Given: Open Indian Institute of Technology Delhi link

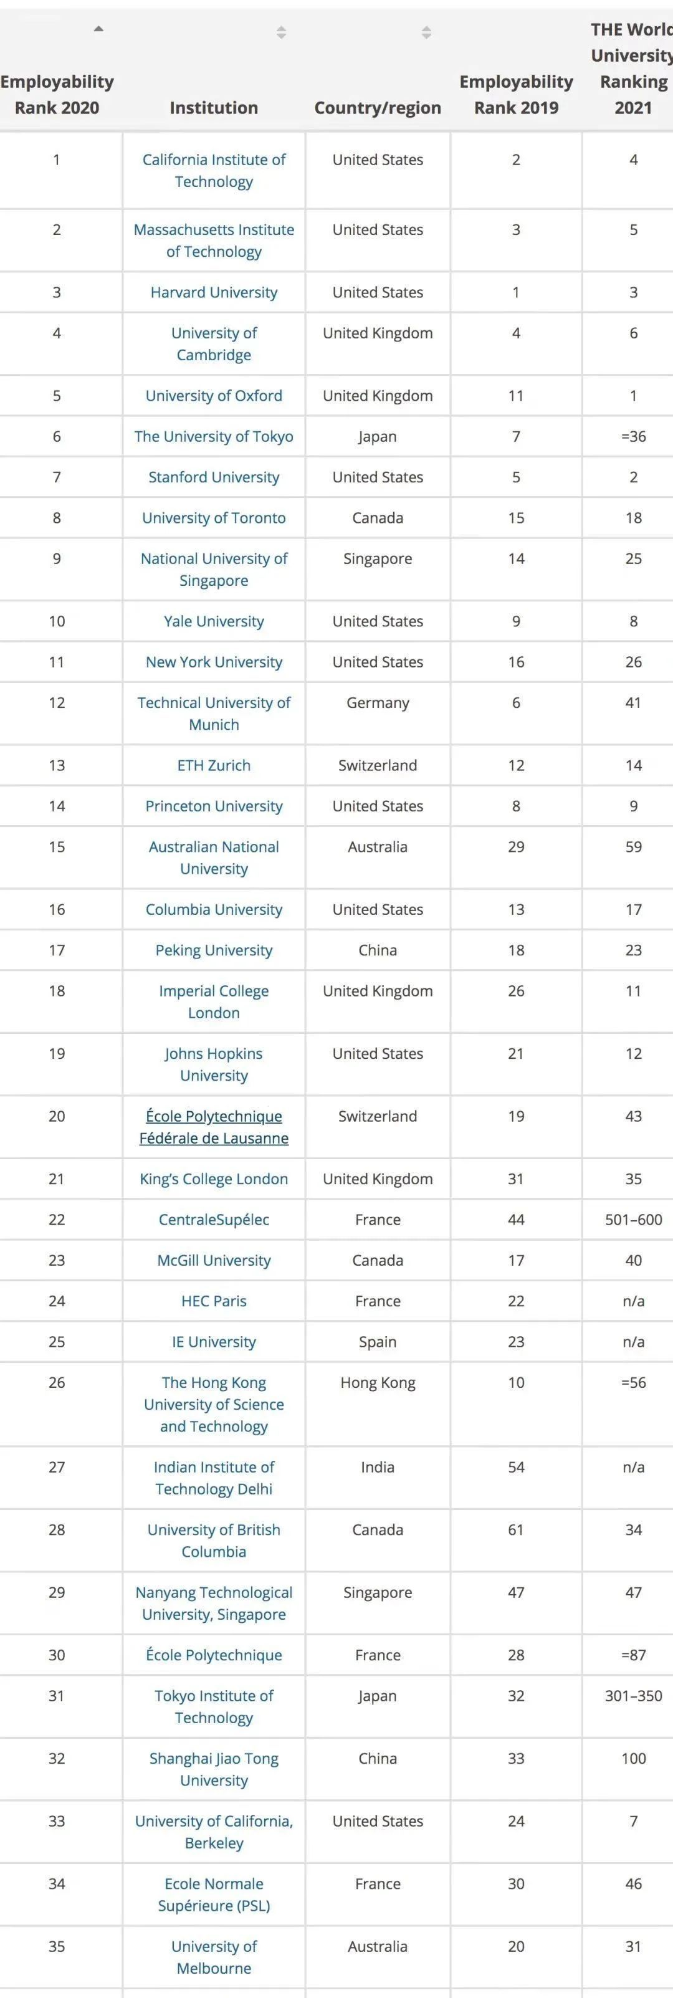Looking at the screenshot, I should (x=214, y=1478).
